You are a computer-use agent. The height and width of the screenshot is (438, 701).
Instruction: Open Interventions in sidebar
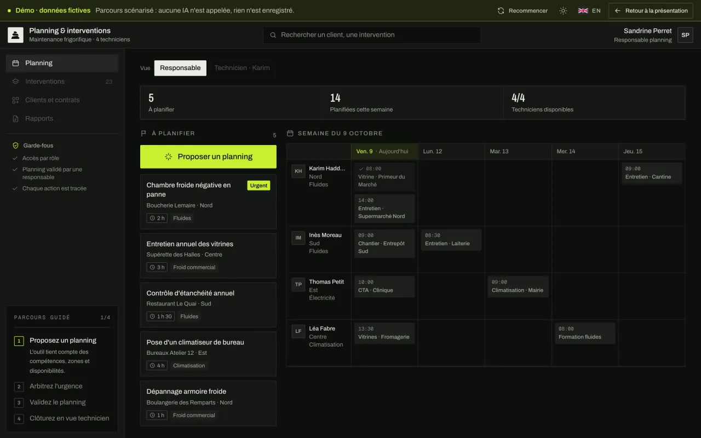(x=62, y=82)
